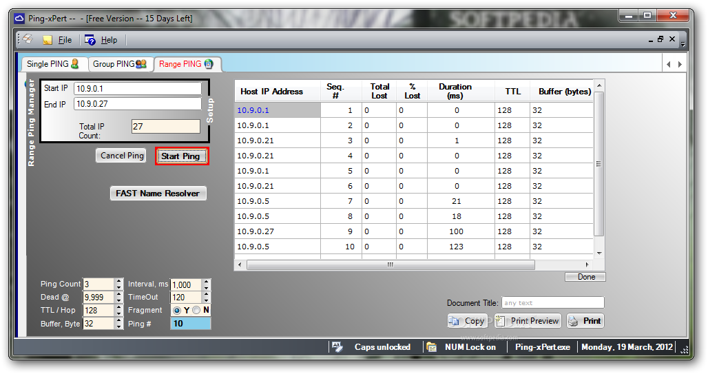
Task: Click the Ping # value field
Action: pyautogui.click(x=191, y=324)
